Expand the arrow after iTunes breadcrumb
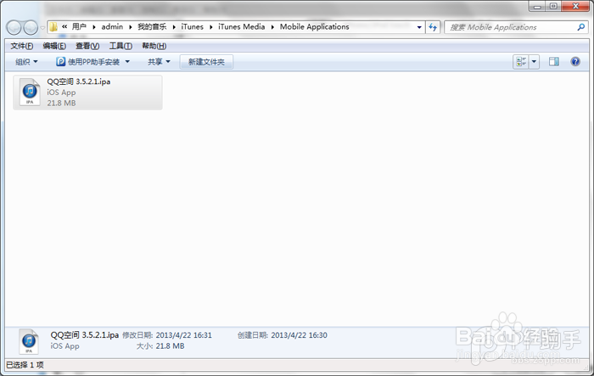The width and height of the screenshot is (594, 376). coord(211,27)
